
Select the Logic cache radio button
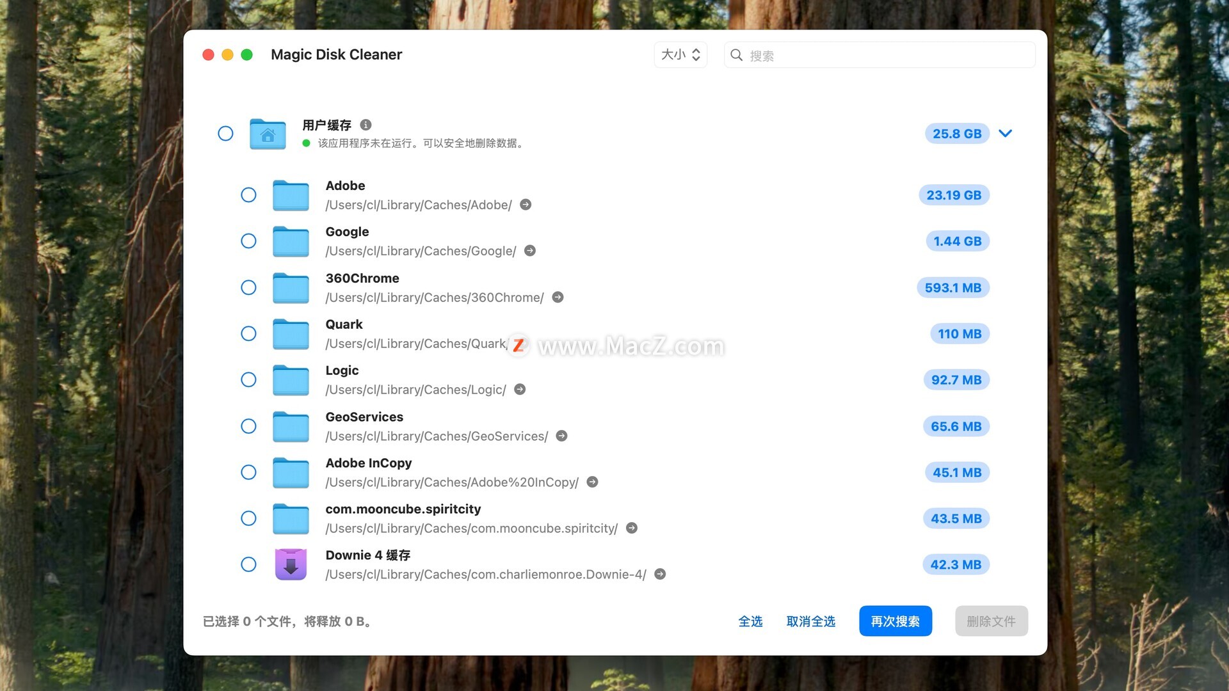click(x=248, y=380)
